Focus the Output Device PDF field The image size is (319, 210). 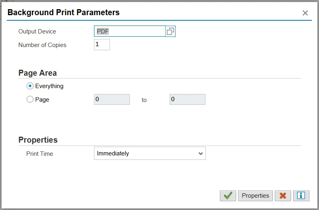(x=129, y=31)
